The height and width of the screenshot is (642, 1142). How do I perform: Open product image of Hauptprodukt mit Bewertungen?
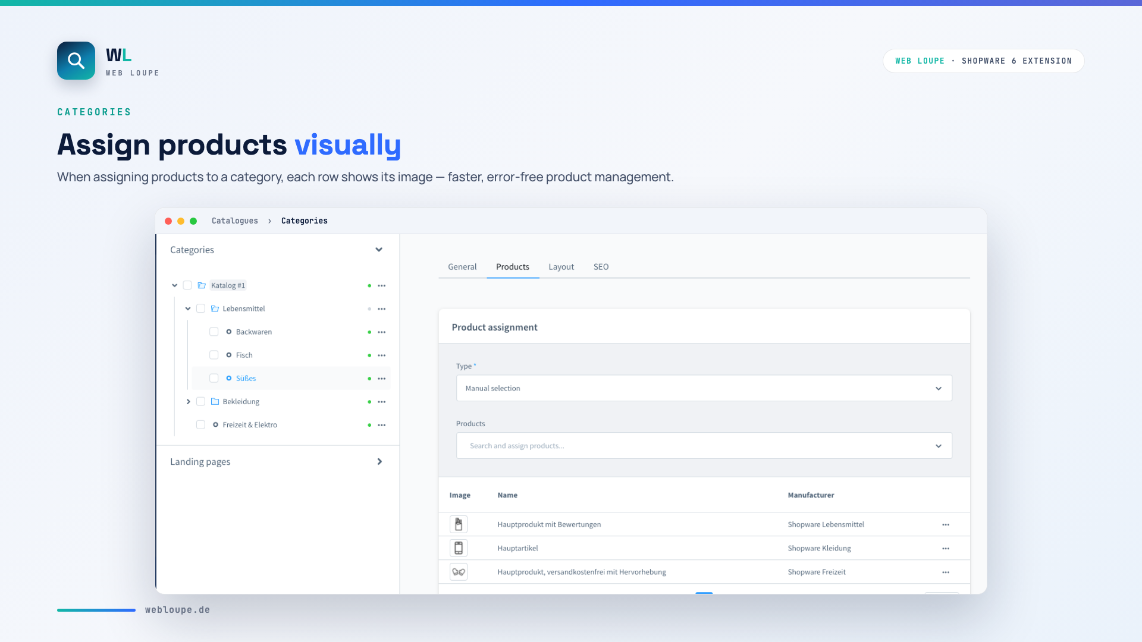[459, 524]
